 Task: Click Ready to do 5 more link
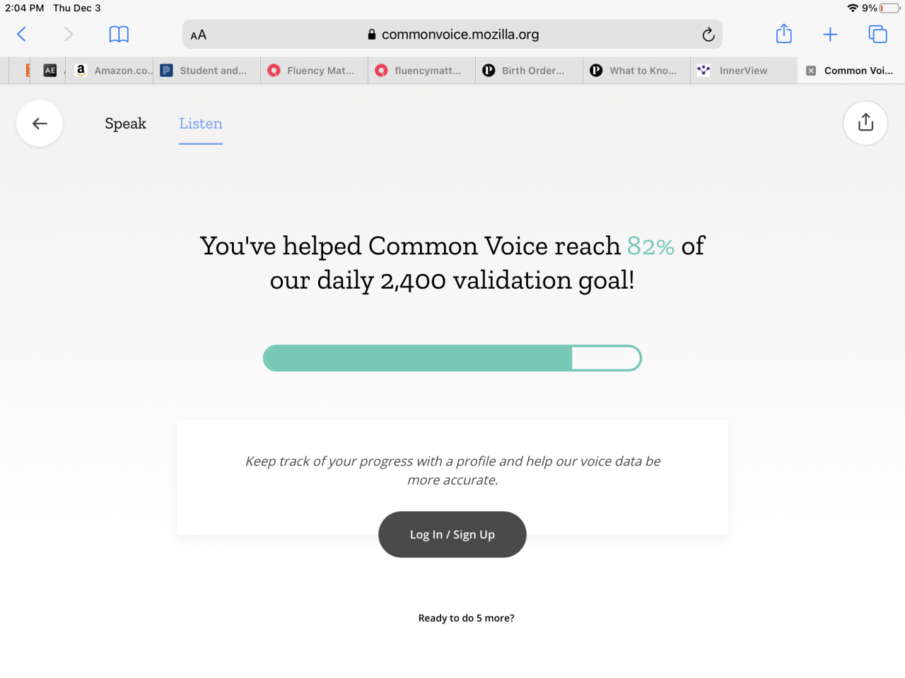click(467, 618)
